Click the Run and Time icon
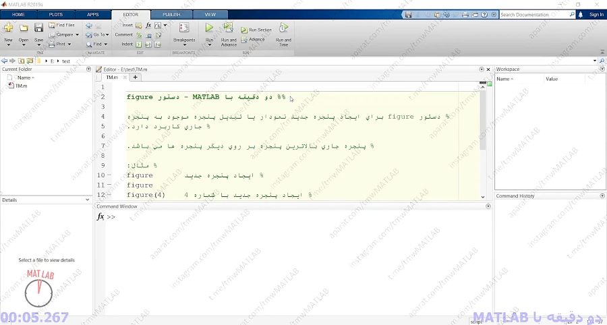 pyautogui.click(x=283, y=28)
